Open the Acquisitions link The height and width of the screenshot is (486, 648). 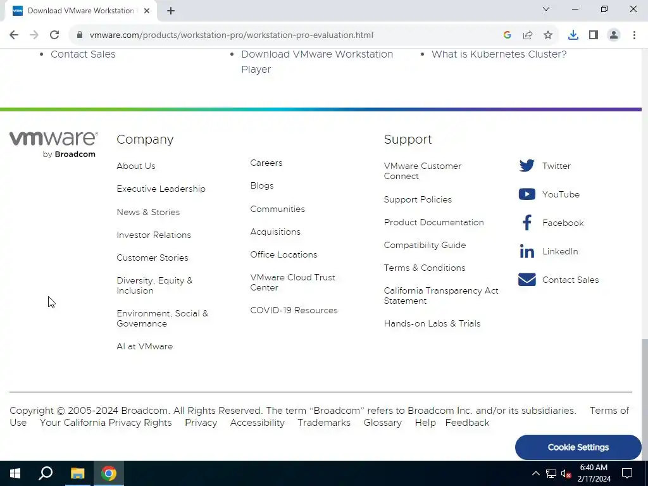click(x=275, y=232)
